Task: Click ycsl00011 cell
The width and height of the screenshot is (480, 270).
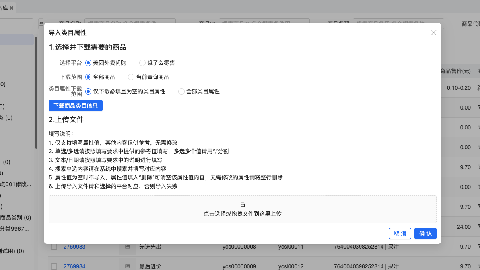Action: 291,247
